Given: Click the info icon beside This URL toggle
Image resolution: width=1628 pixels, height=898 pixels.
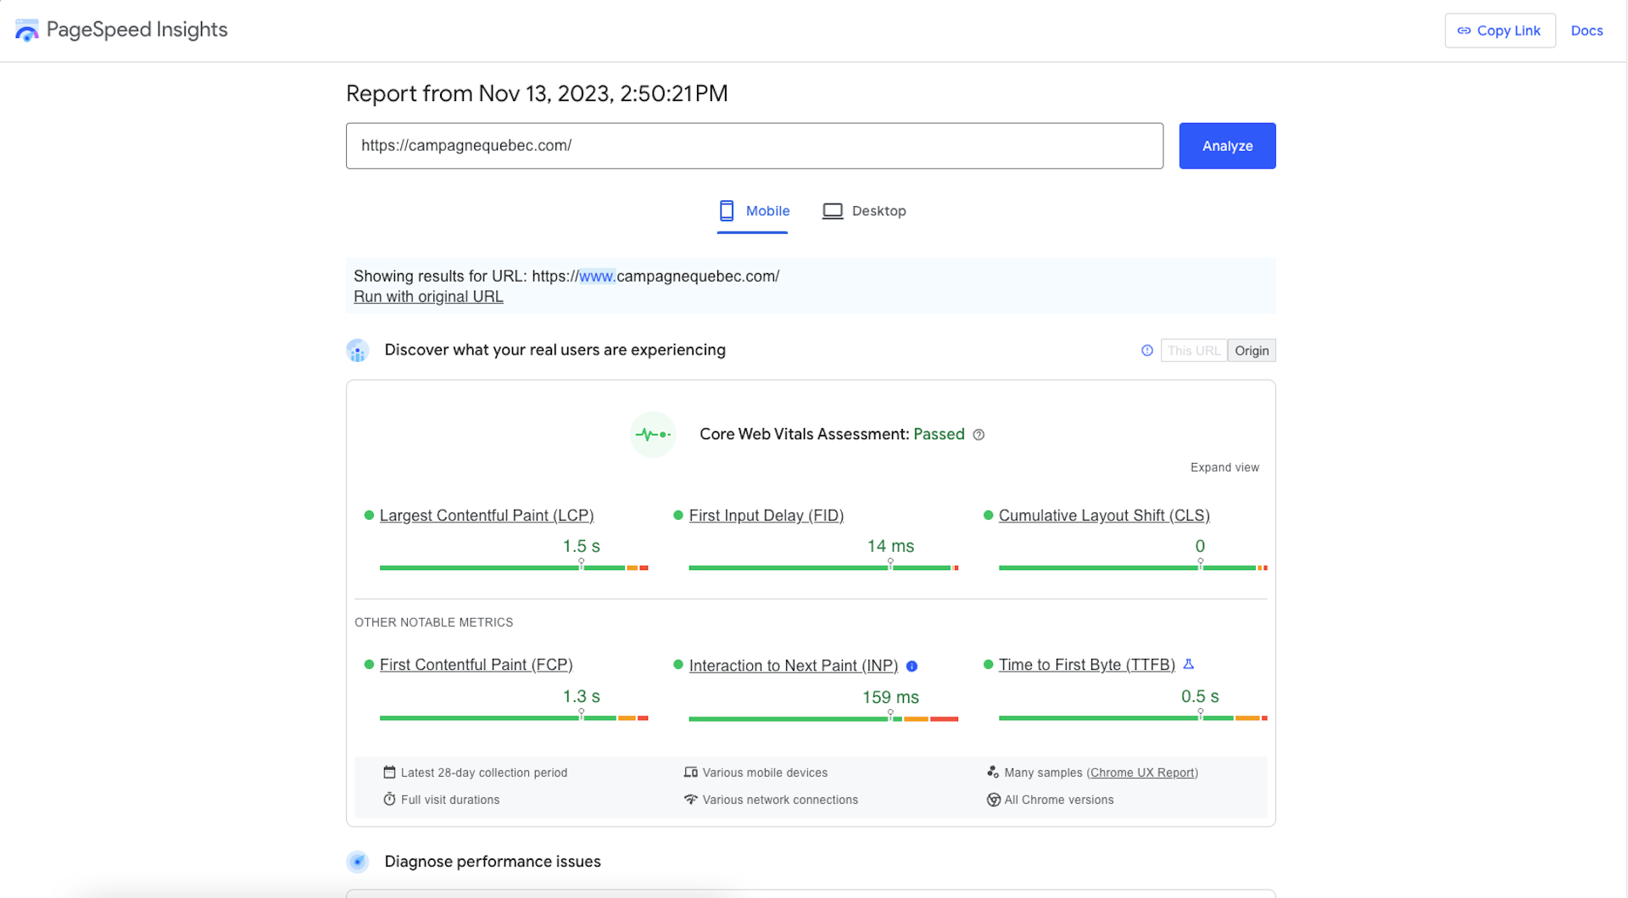Looking at the screenshot, I should [1146, 350].
